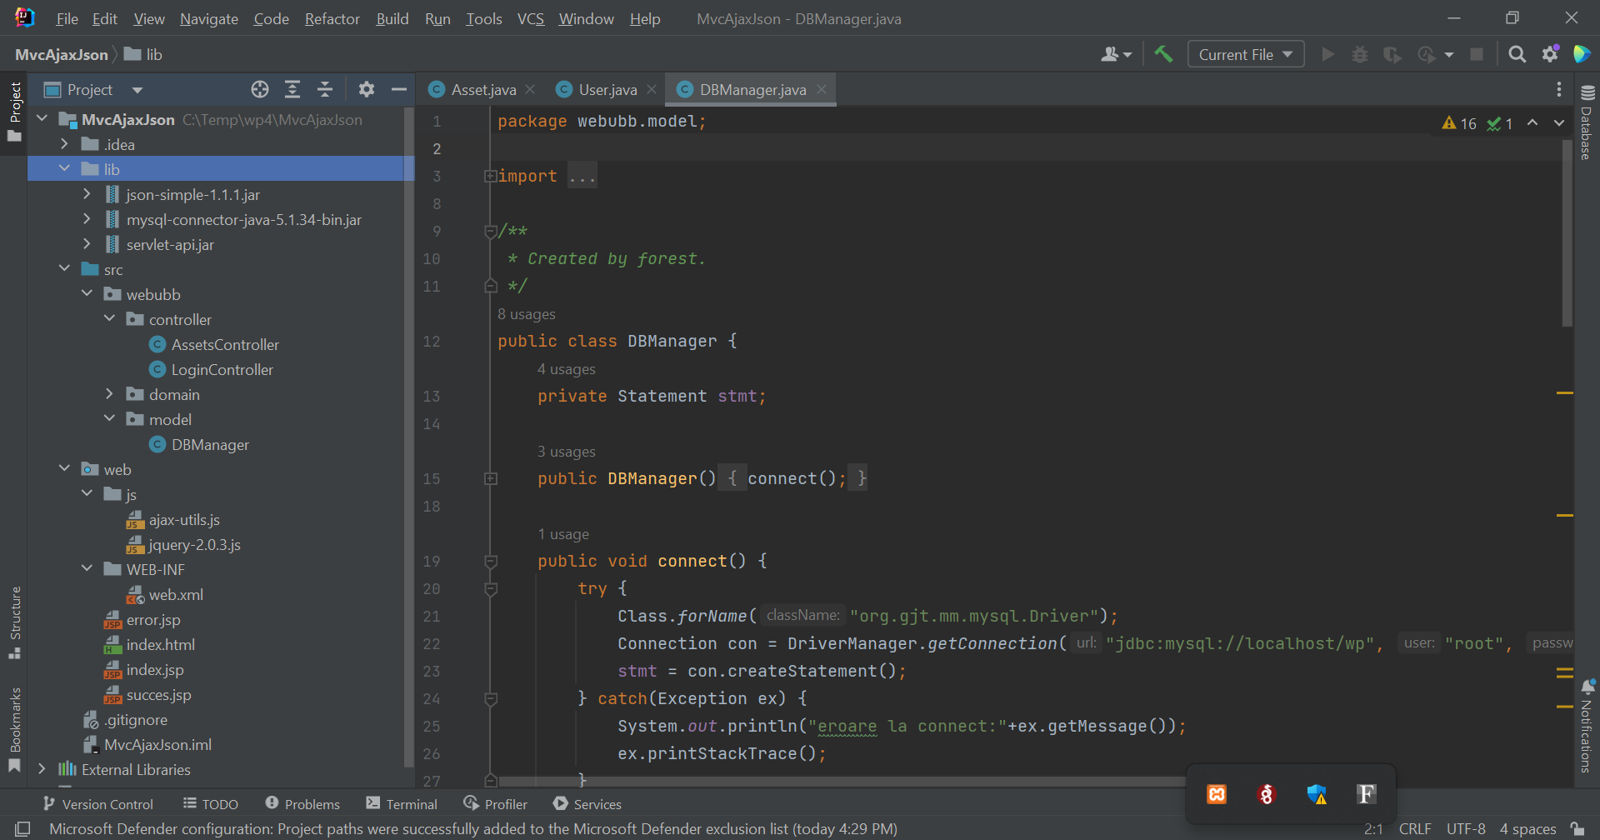Viewport: 1600px width, 840px height.
Task: Toggle the Database tool window
Action: pos(1587,125)
